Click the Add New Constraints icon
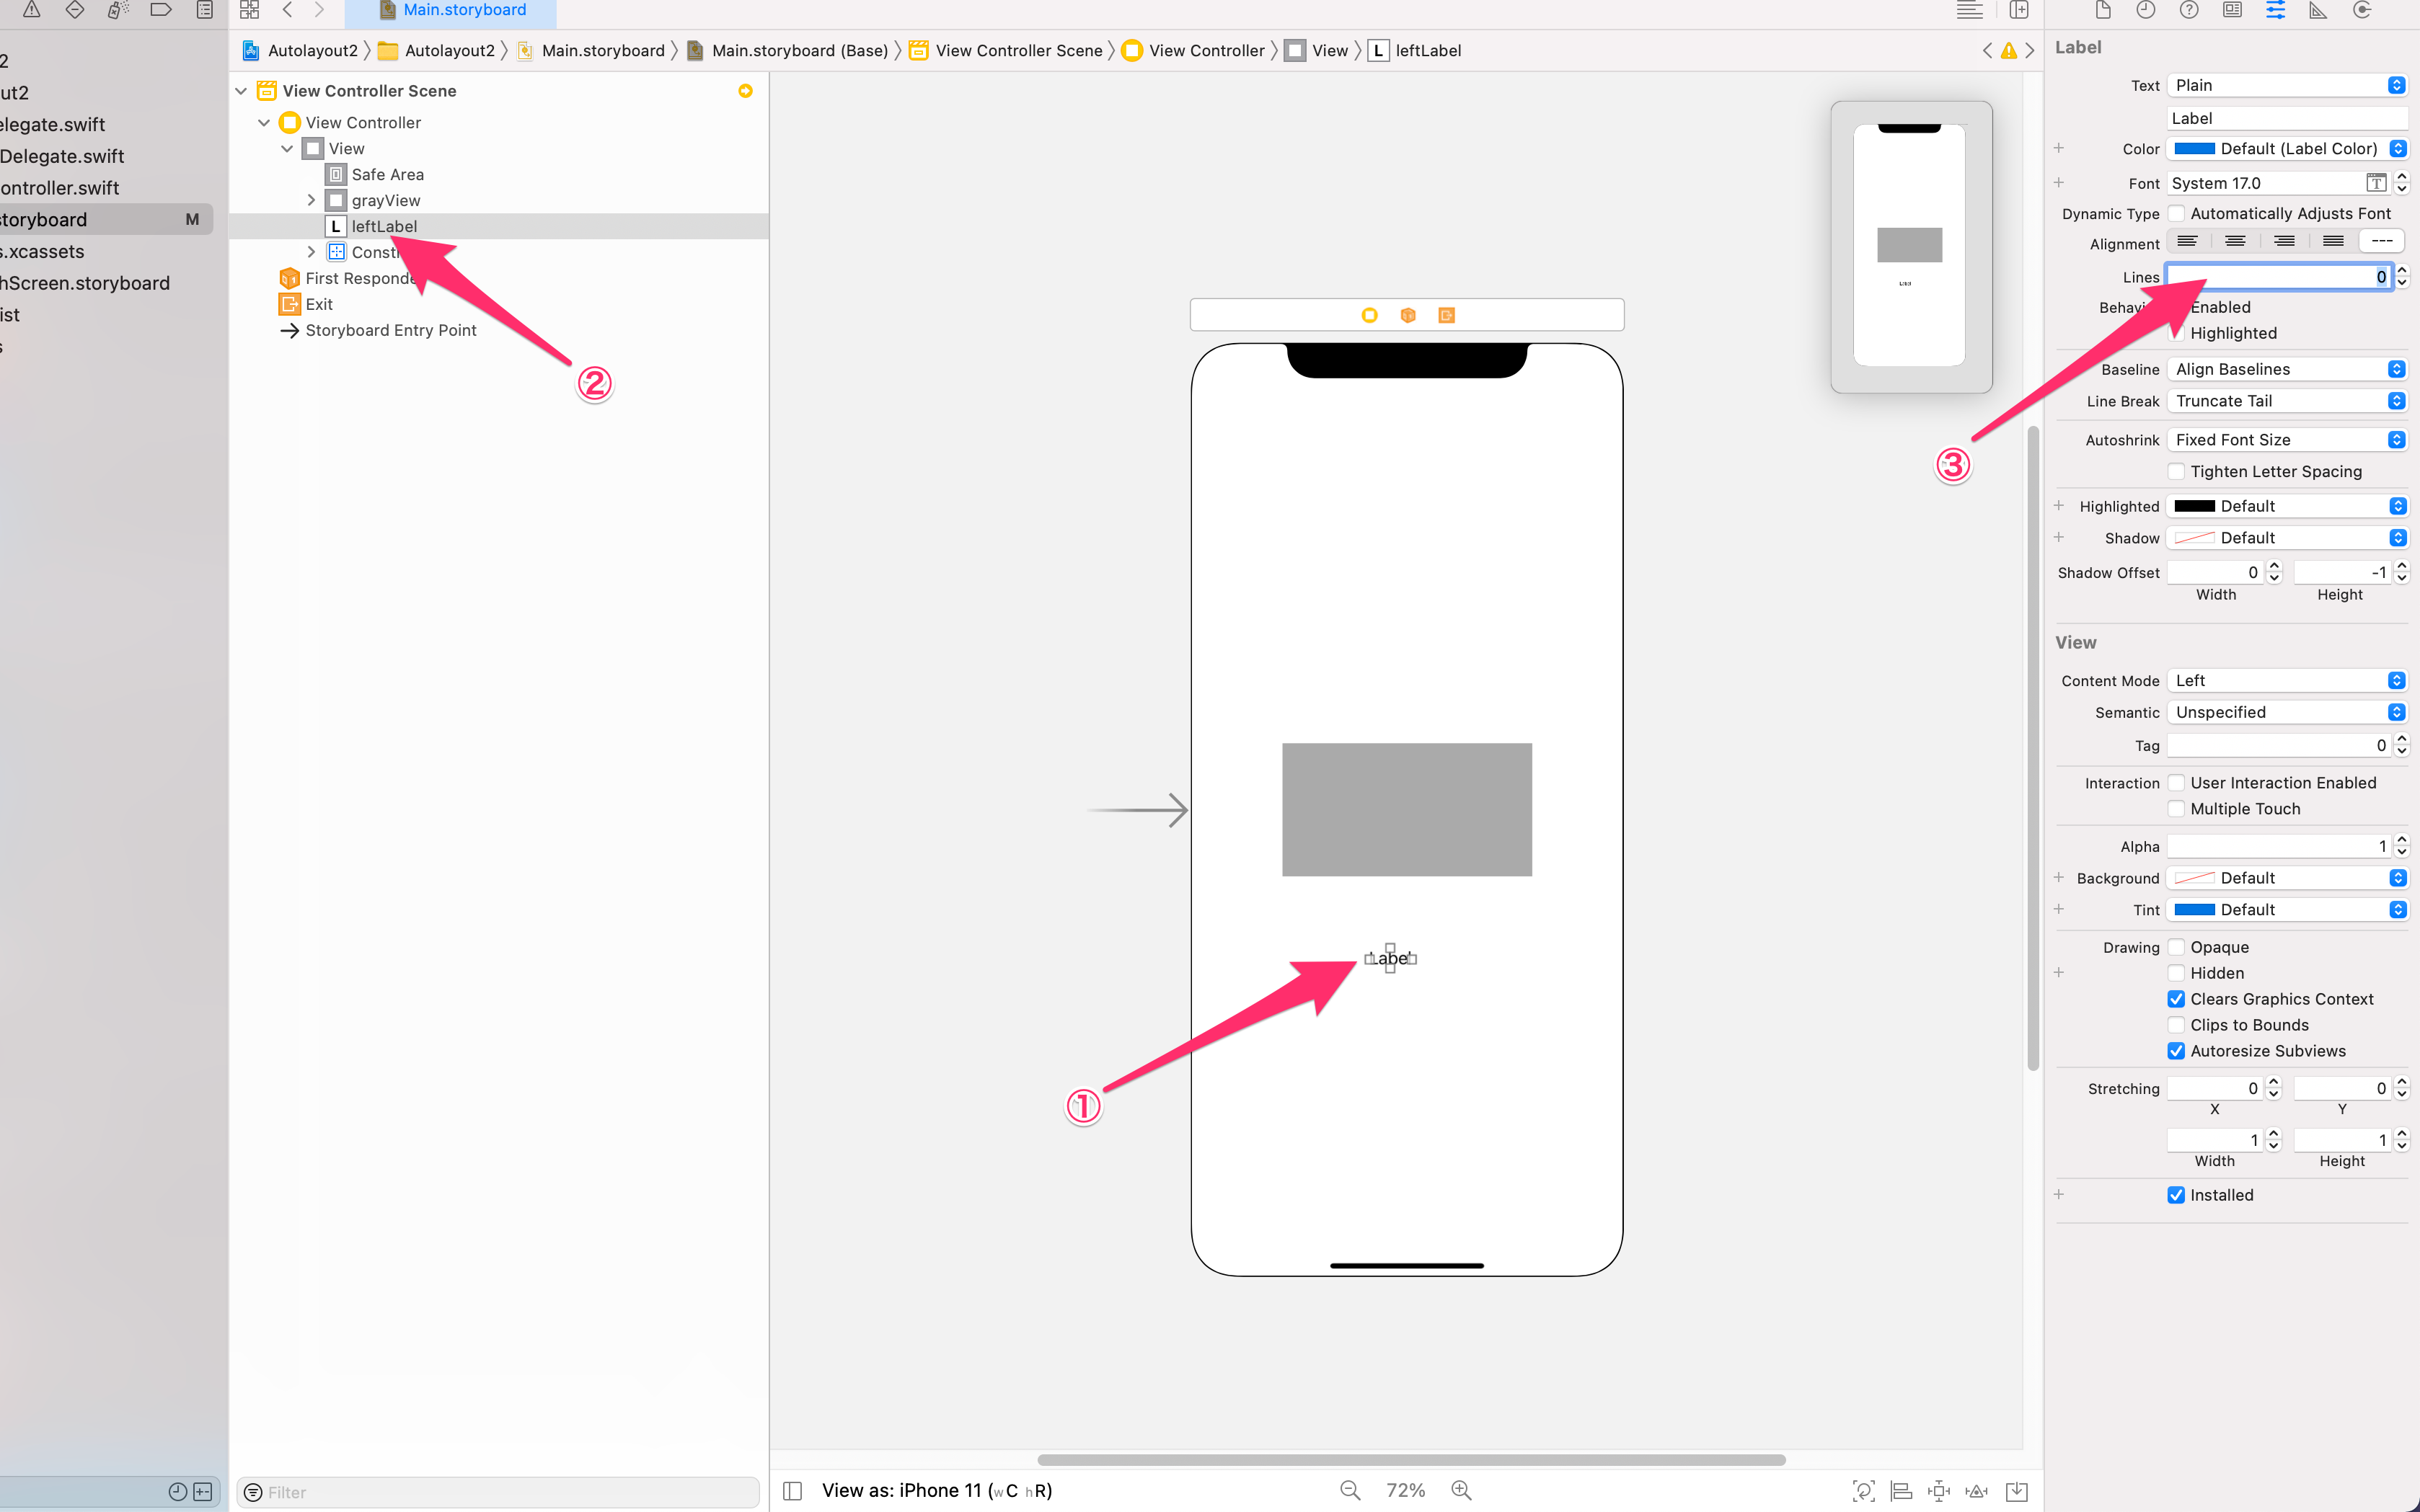2420x1512 pixels. pos(1939,1490)
